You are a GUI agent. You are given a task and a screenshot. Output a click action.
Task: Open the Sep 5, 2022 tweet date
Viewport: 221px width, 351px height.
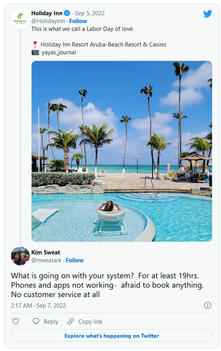(x=90, y=13)
